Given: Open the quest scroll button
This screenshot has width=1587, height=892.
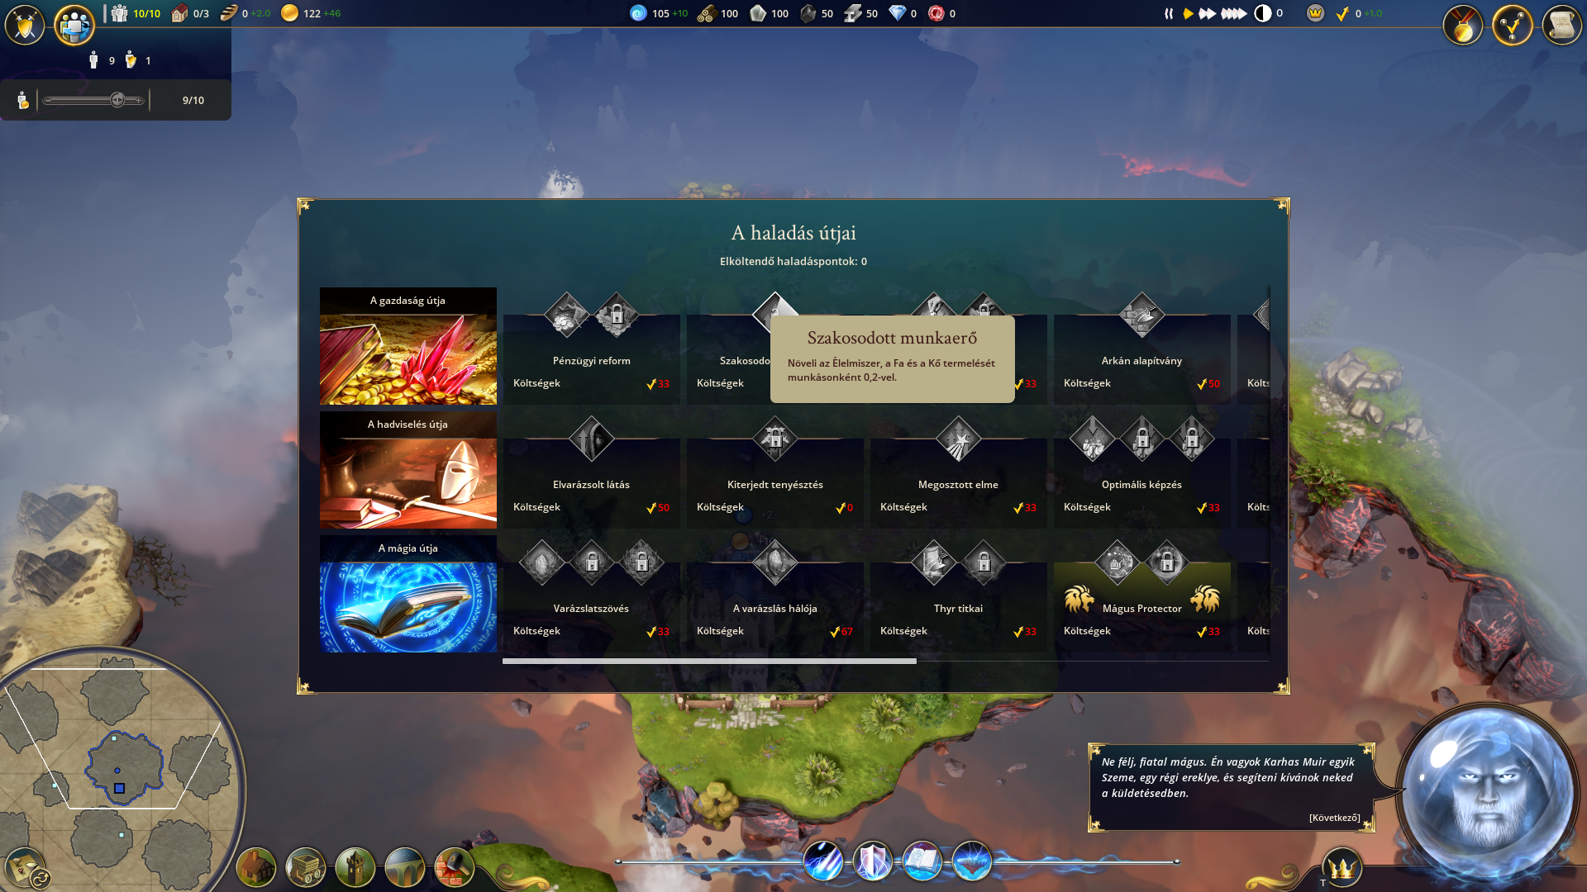Looking at the screenshot, I should pyautogui.click(x=1561, y=26).
